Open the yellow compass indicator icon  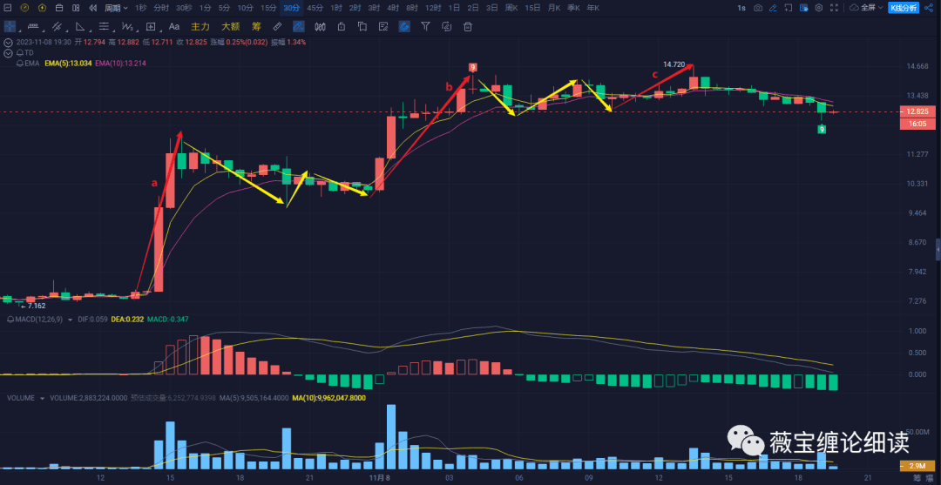tap(24, 8)
